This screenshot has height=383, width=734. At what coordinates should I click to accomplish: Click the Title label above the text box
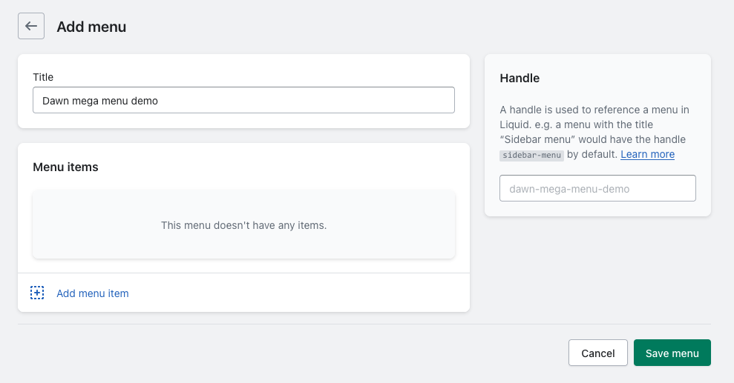coord(43,77)
